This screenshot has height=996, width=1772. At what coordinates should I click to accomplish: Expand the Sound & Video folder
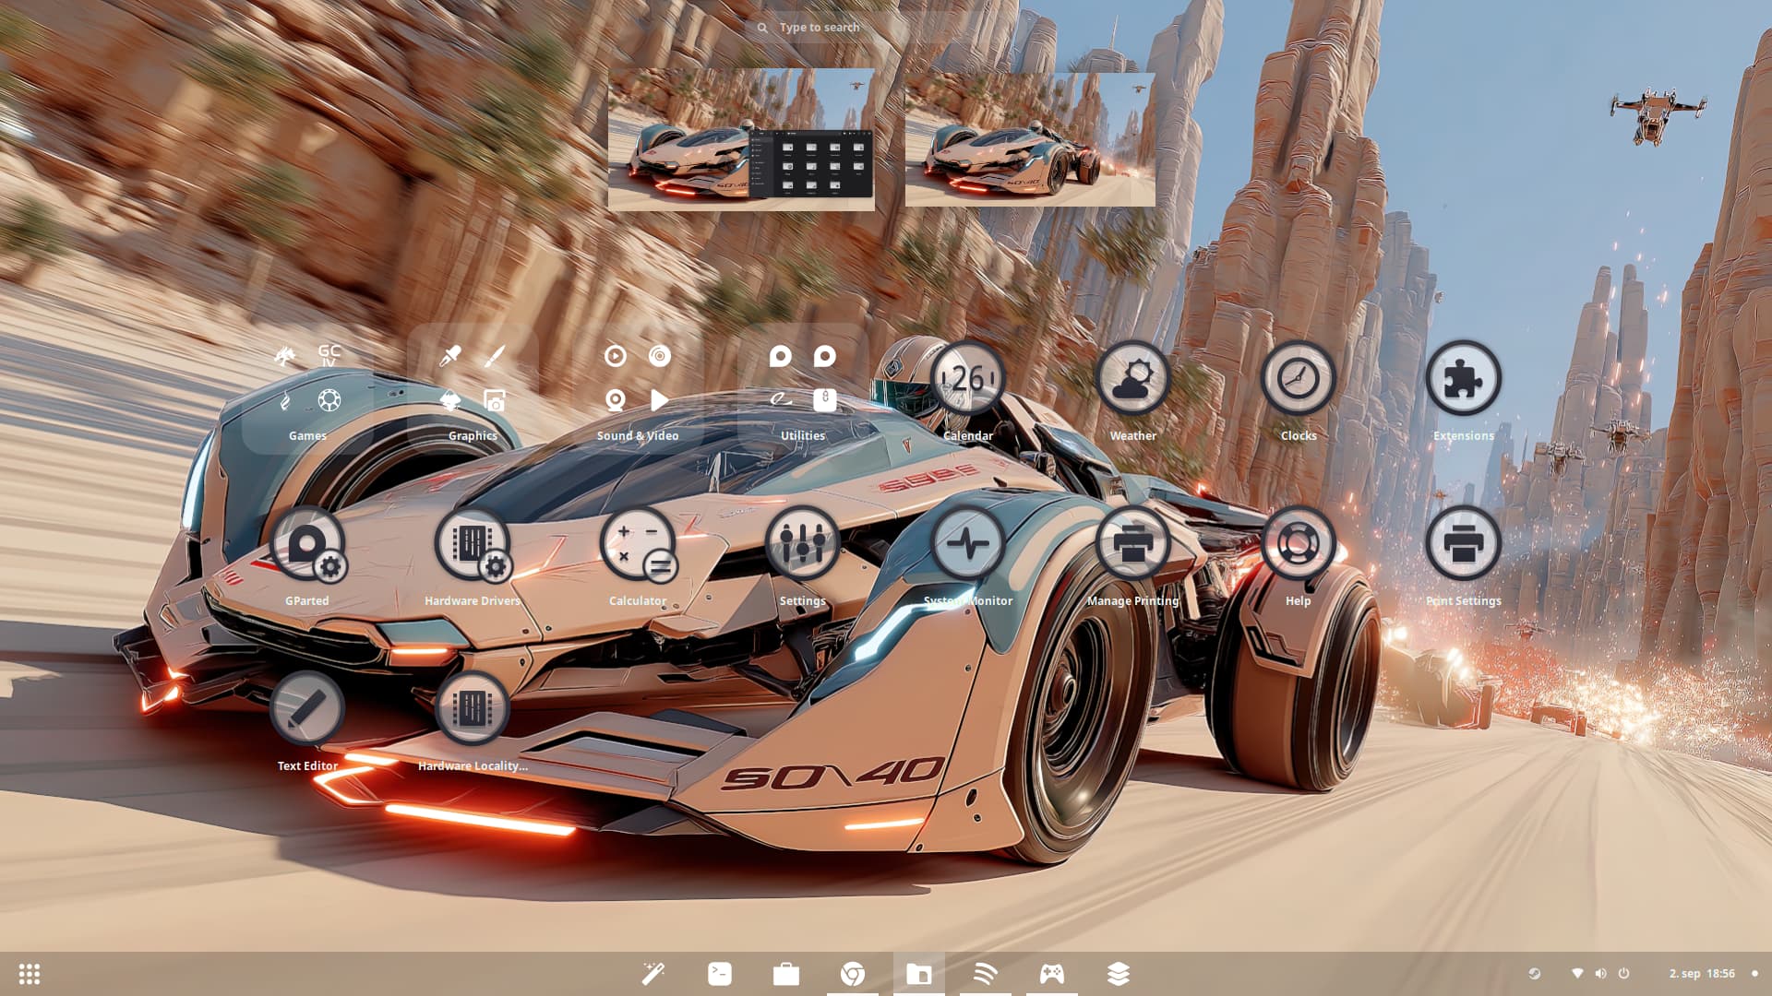click(x=638, y=379)
